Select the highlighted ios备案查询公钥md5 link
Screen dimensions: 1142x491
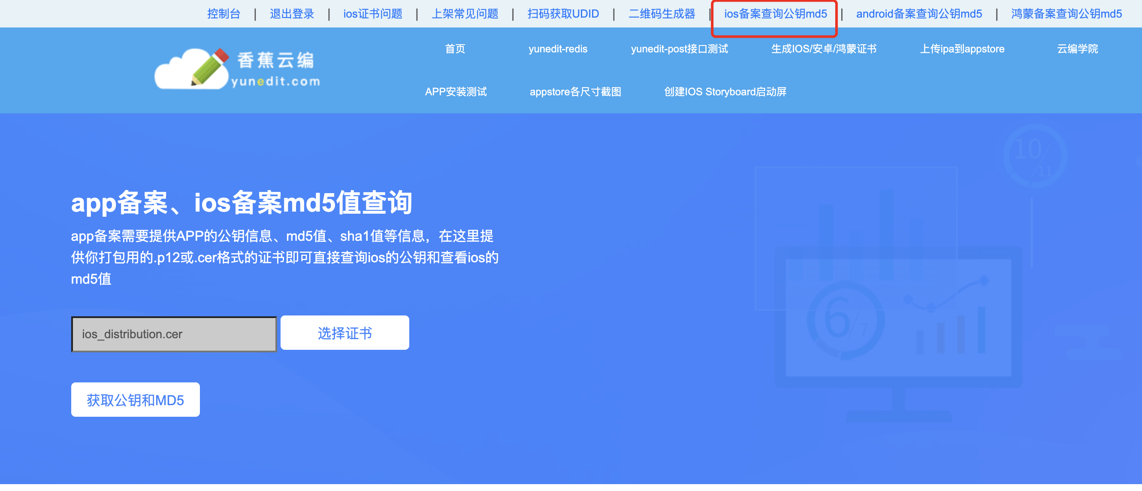[775, 14]
